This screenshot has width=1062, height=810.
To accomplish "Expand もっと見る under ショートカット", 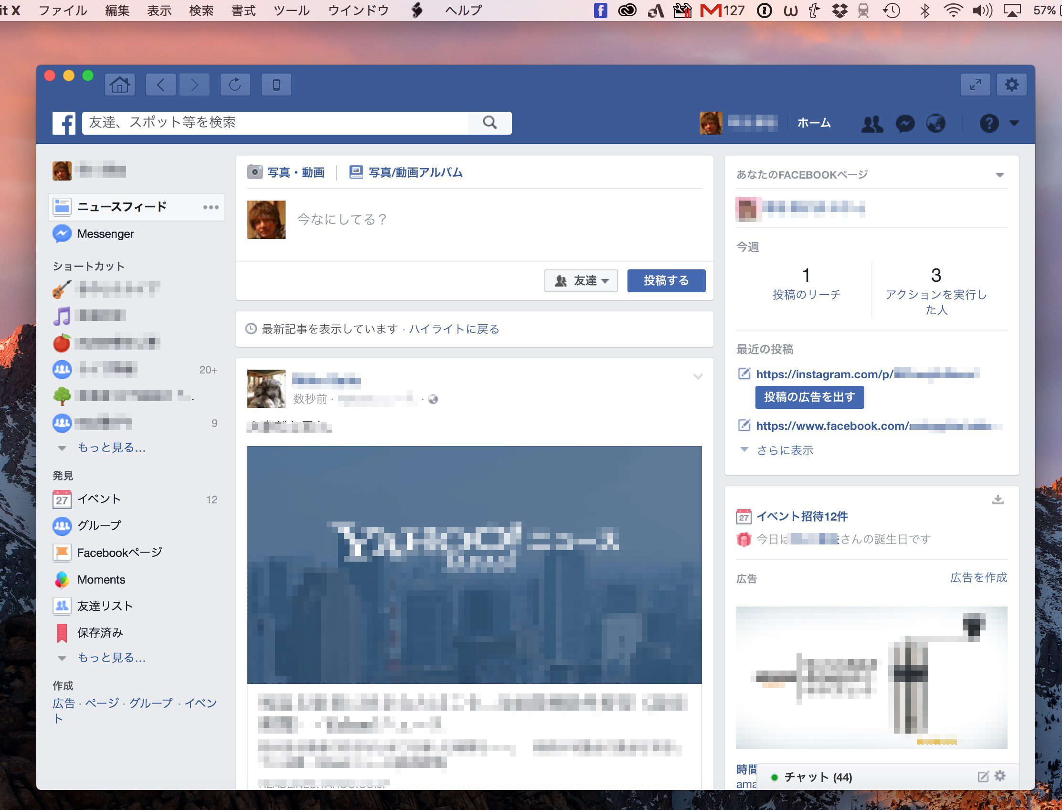I will pyautogui.click(x=111, y=448).
